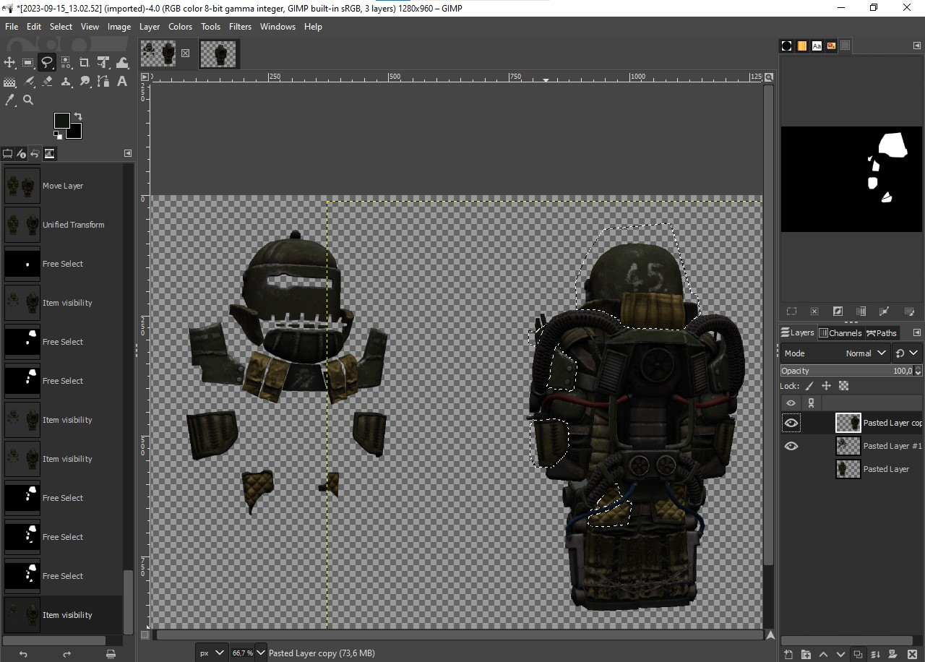This screenshot has height=662, width=925.
Task: Open the Select menu
Action: [x=61, y=27]
